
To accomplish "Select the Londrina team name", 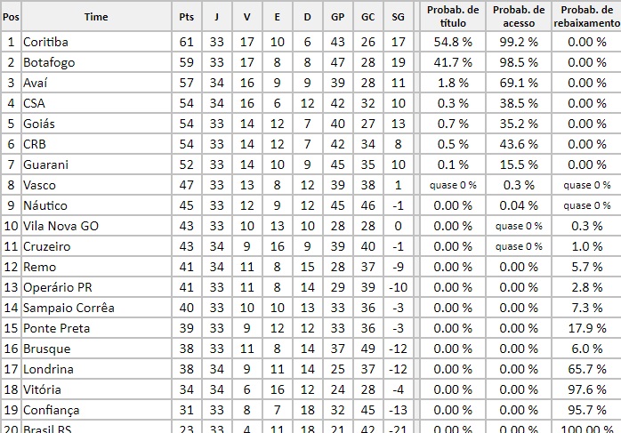I will (x=48, y=369).
